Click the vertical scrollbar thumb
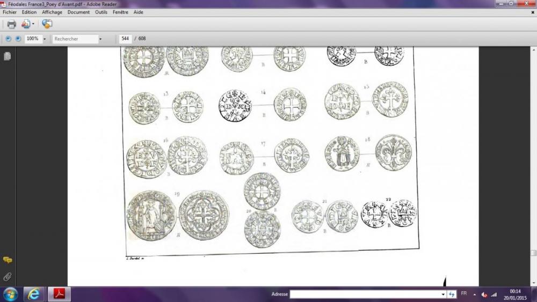537x302 pixels. tap(533, 253)
